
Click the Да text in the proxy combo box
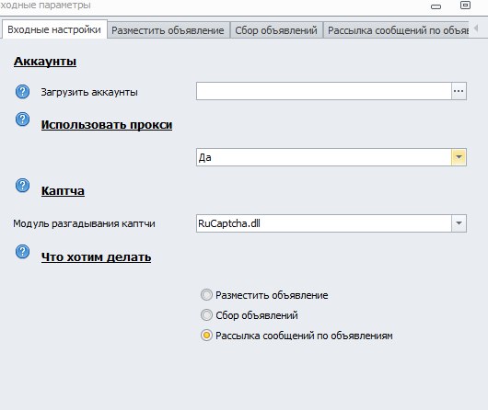(x=205, y=157)
